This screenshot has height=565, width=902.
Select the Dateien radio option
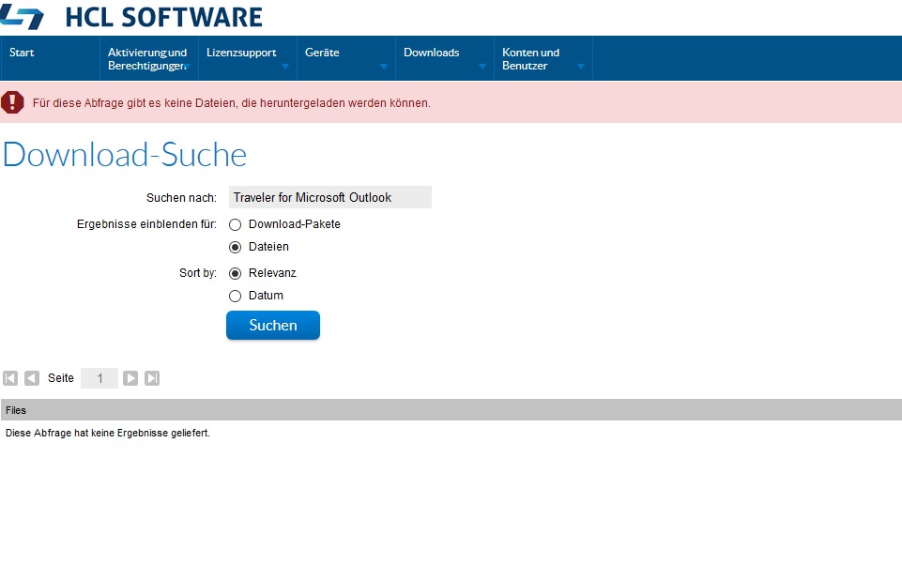tap(236, 247)
